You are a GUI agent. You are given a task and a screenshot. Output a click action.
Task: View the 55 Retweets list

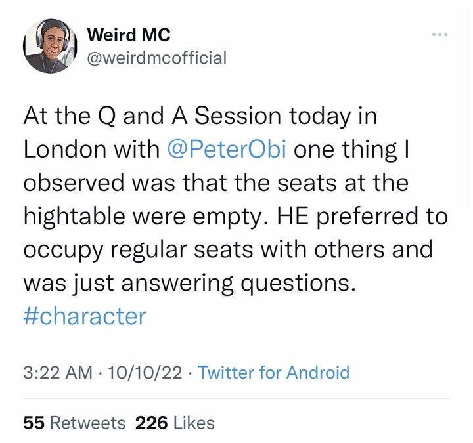click(x=74, y=423)
